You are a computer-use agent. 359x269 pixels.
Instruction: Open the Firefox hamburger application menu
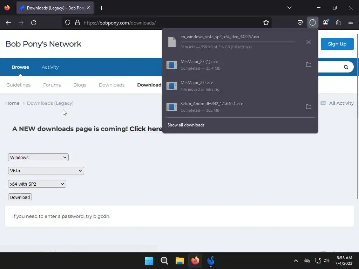pyautogui.click(x=351, y=23)
